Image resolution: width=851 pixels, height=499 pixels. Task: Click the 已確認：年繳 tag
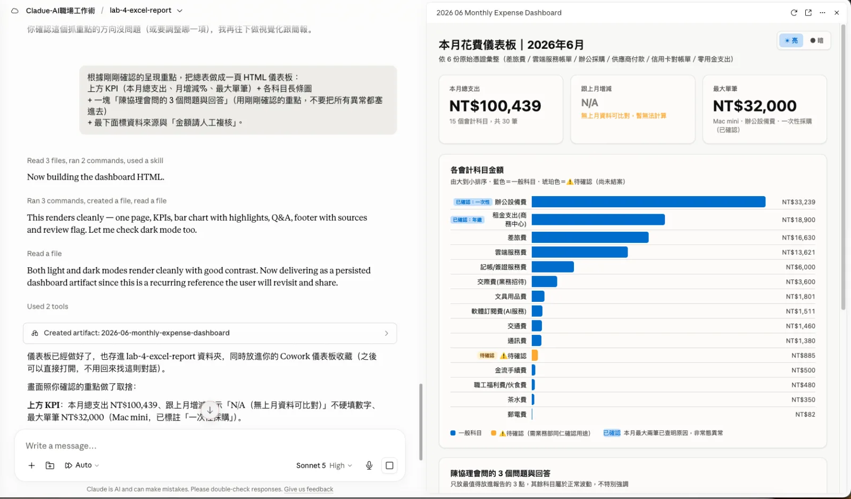coord(467,219)
